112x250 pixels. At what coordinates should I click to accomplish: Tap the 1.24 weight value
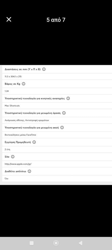point(7,91)
